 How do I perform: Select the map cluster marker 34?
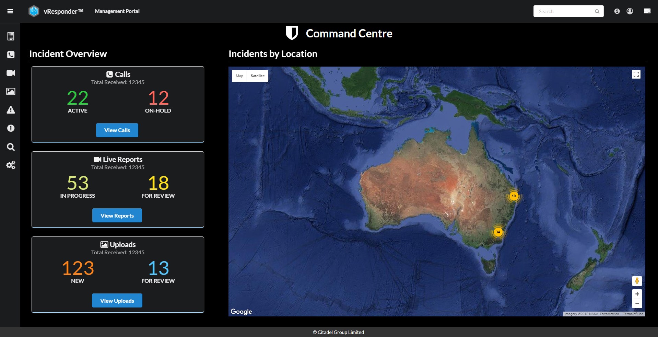tap(498, 232)
